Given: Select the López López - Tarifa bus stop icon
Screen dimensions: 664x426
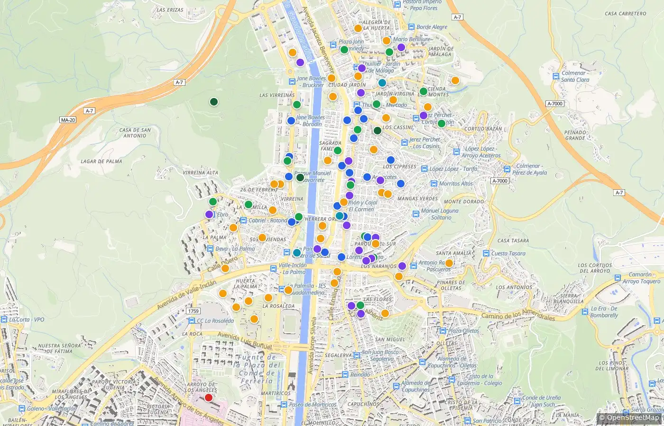Looking at the screenshot, I should (424, 169).
